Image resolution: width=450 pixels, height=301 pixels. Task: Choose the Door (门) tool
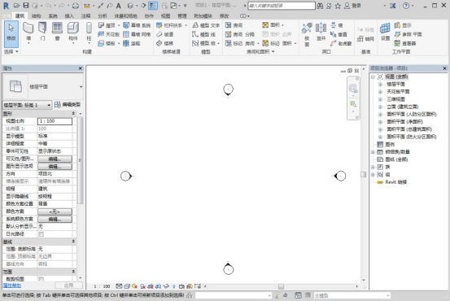[42, 31]
